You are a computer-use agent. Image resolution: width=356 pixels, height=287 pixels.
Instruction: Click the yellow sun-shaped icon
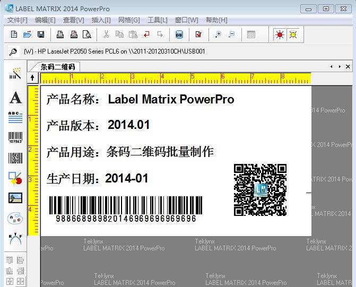[293, 34]
